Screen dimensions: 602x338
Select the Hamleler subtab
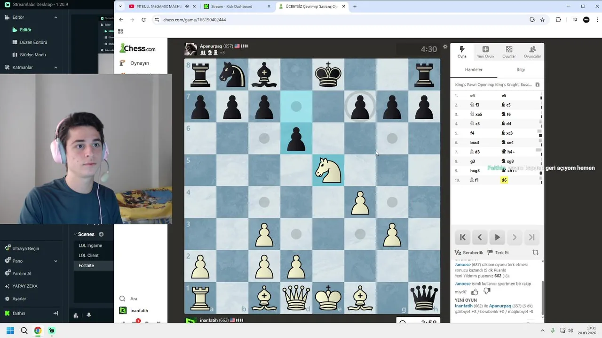click(474, 69)
